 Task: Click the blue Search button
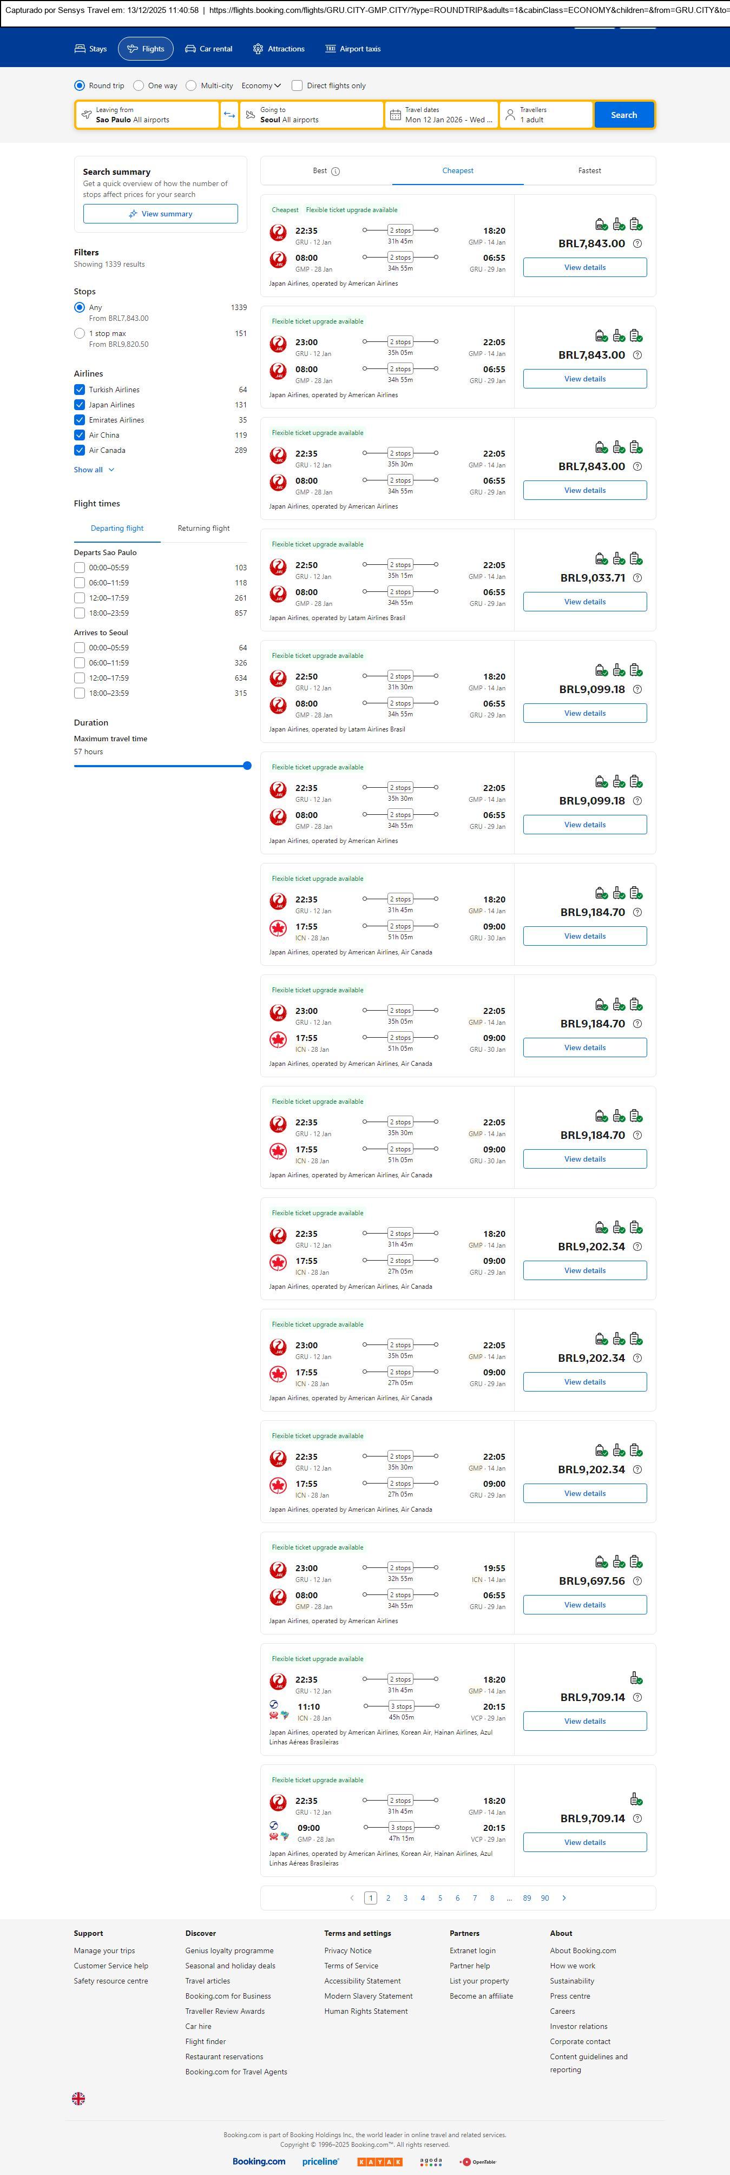coord(623,115)
